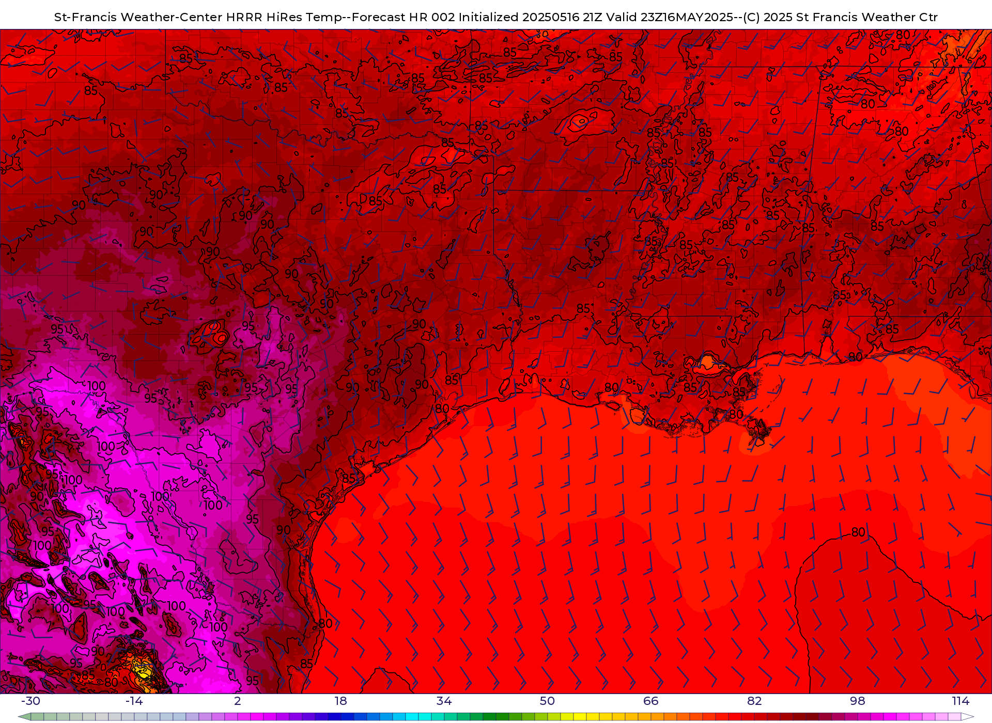Click the 66 color bar label

click(651, 701)
